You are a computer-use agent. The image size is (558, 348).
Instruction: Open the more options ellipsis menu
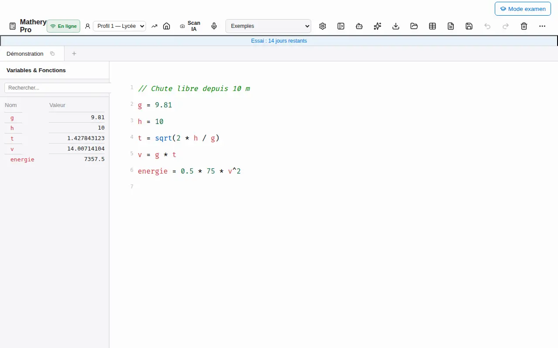coord(542,26)
